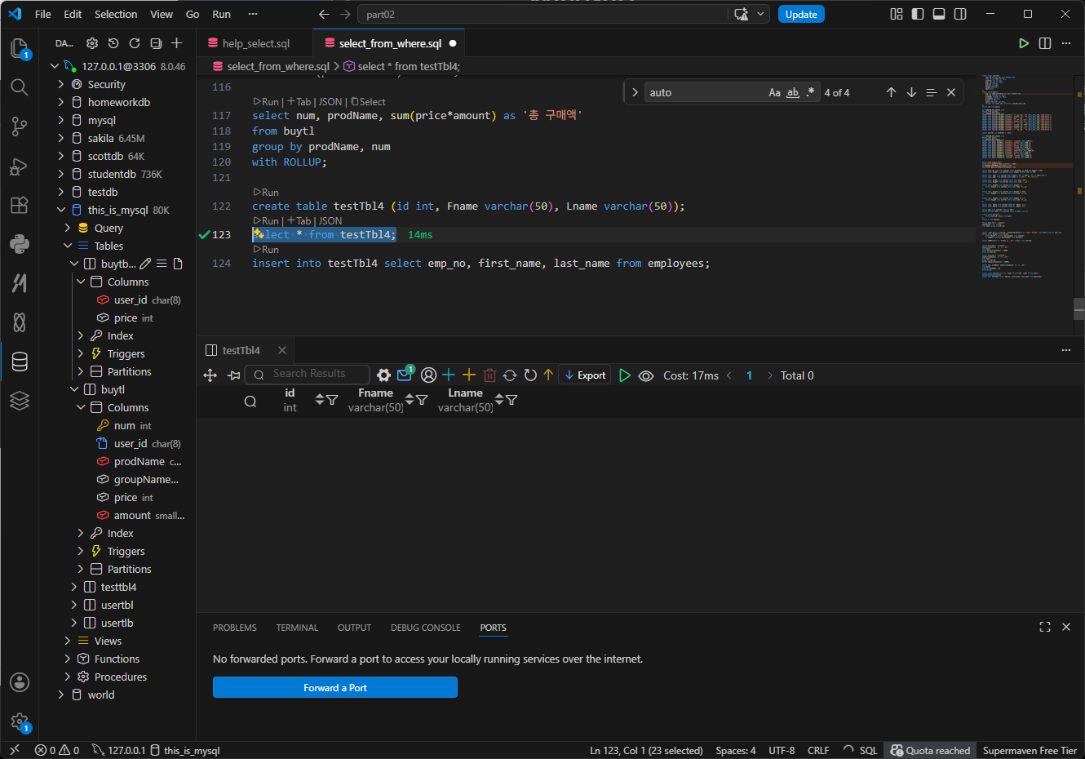Expand the replace field in find widget
1085x759 pixels.
[635, 92]
